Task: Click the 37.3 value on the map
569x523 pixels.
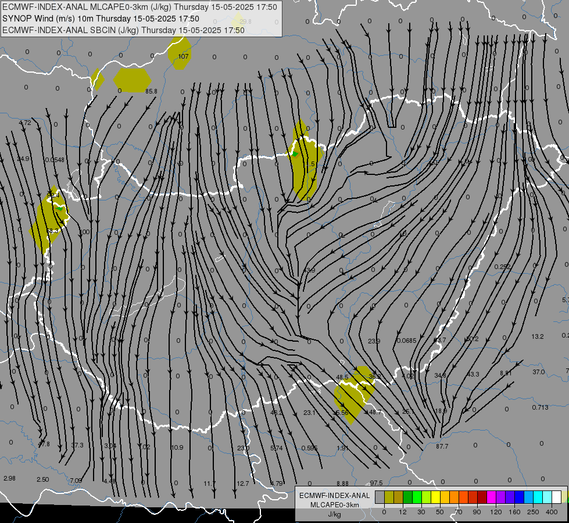Action: pos(77,445)
